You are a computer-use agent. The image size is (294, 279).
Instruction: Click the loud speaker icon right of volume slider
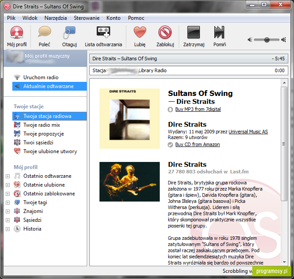(x=283, y=40)
